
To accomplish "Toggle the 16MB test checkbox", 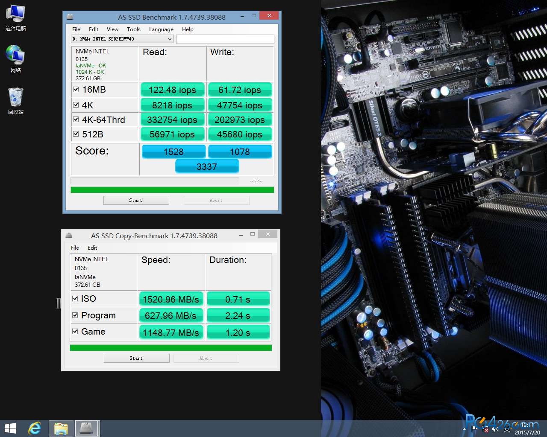I will click(76, 90).
